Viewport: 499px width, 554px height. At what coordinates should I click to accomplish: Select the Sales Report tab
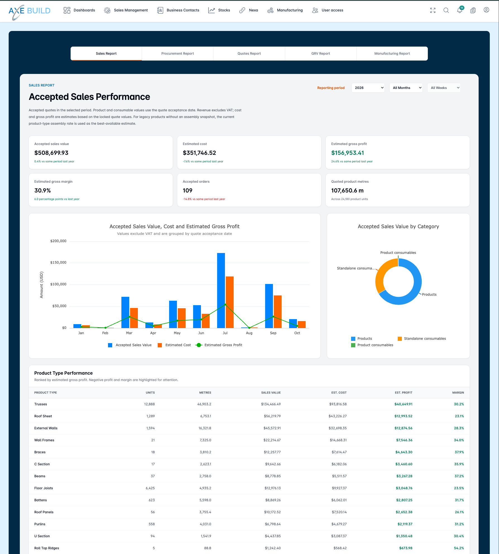coord(106,54)
